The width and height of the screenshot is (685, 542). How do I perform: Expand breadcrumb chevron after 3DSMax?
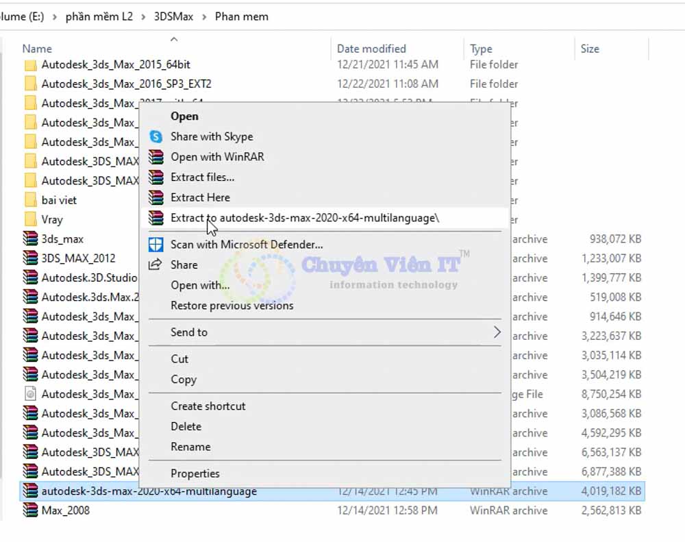click(x=203, y=16)
